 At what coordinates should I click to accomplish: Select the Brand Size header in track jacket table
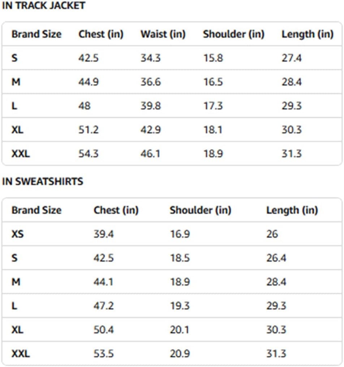coord(36,34)
